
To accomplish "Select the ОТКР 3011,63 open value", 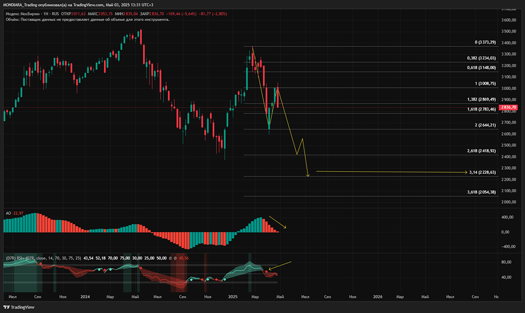I will (x=73, y=14).
